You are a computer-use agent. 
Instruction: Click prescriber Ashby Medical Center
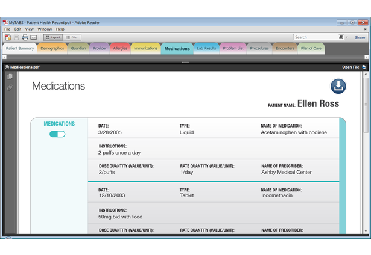pos(287,172)
